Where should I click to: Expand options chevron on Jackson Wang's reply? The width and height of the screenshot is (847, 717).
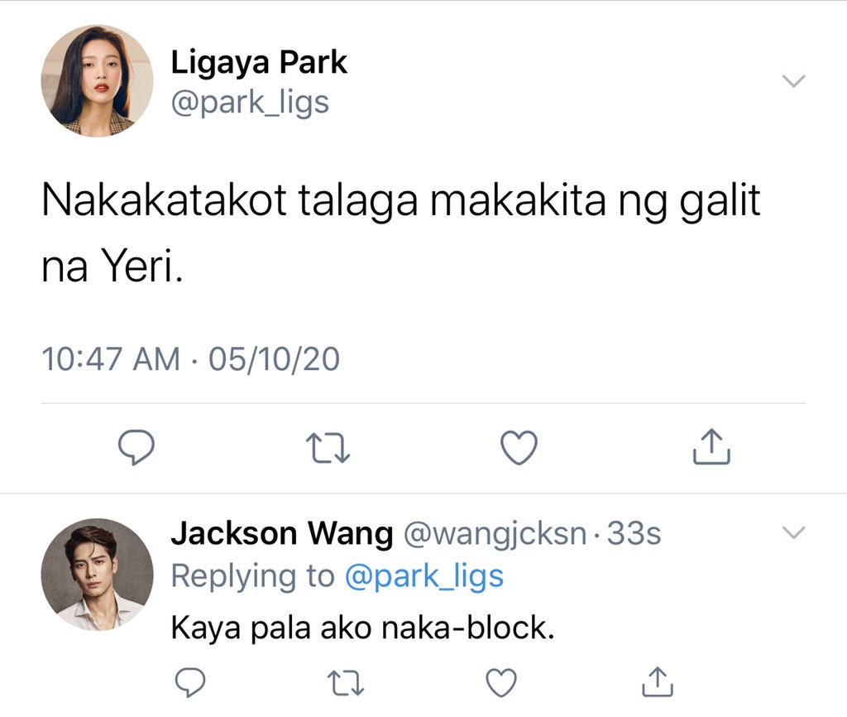point(793,532)
